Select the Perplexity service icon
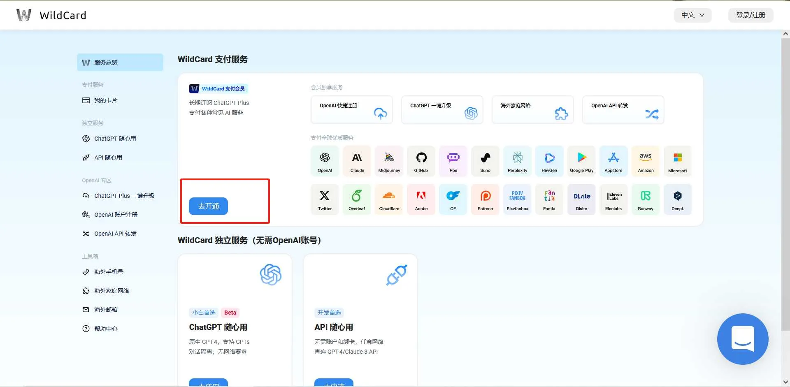Viewport: 790px width, 387px height. pyautogui.click(x=517, y=161)
